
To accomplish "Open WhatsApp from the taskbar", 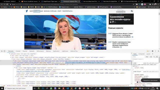I will (x=51, y=88).
